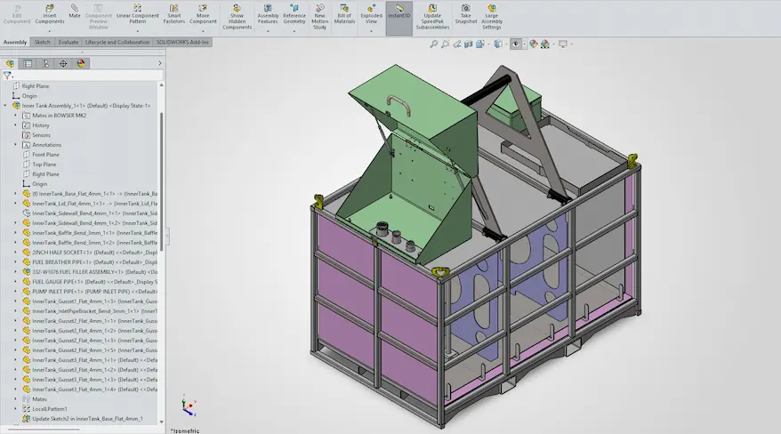Click Zoom to Fit in view toolbar

434,44
